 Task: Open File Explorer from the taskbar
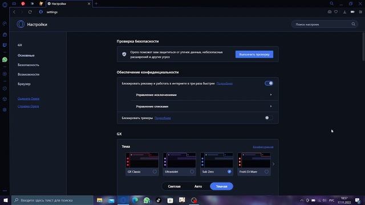pos(100,200)
